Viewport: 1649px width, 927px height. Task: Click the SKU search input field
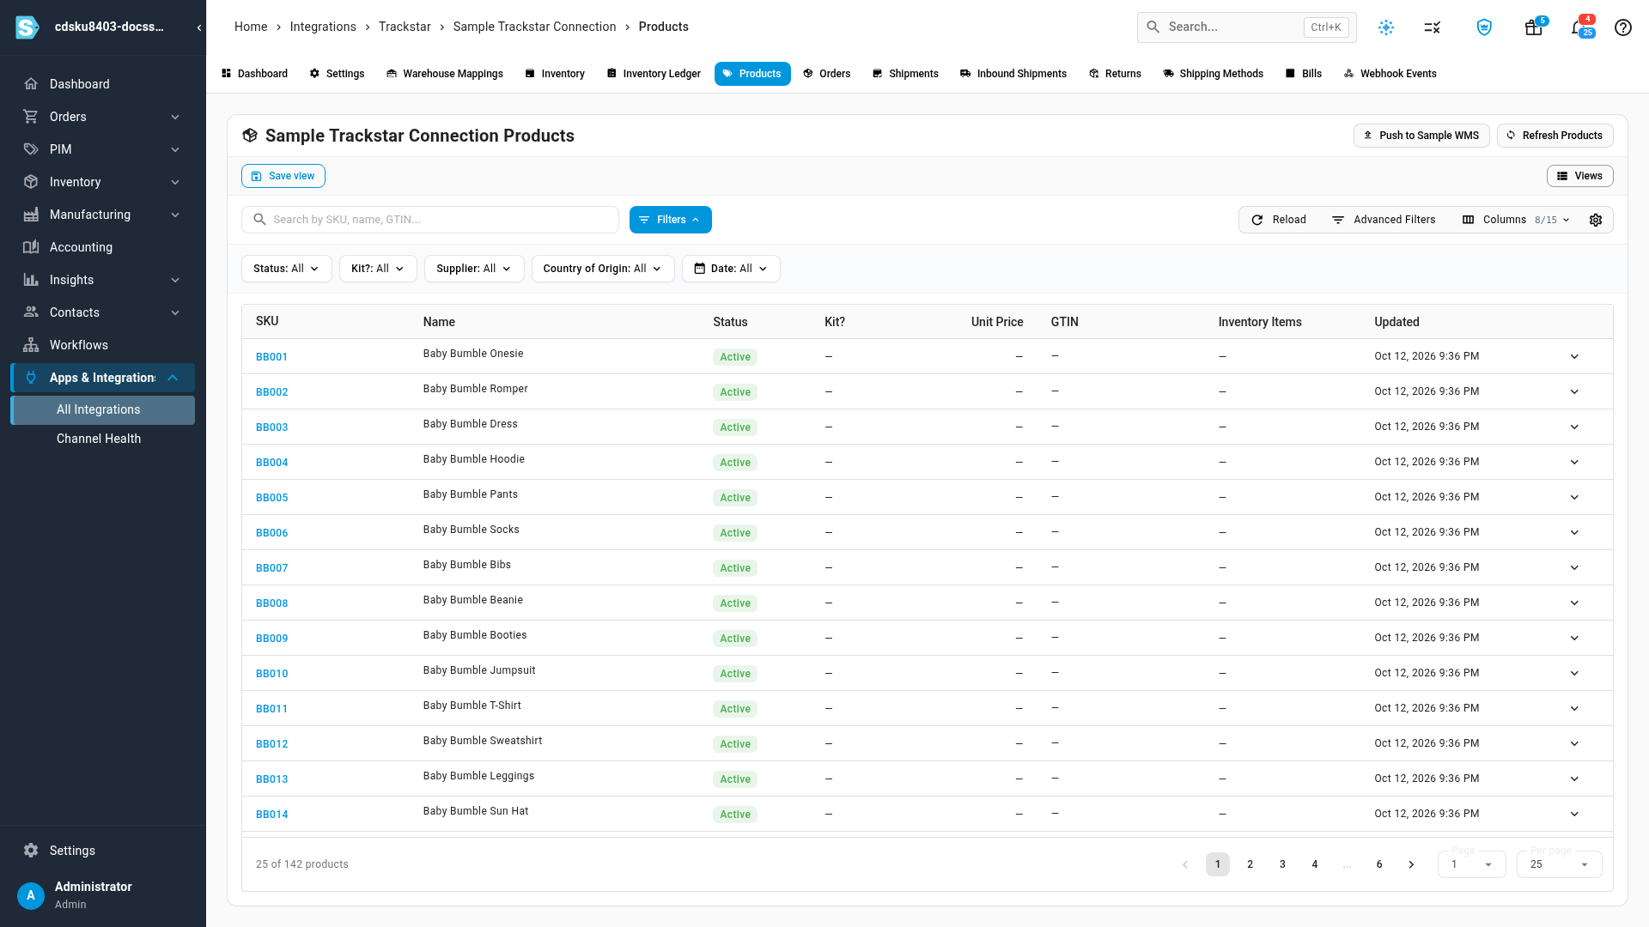tap(430, 220)
